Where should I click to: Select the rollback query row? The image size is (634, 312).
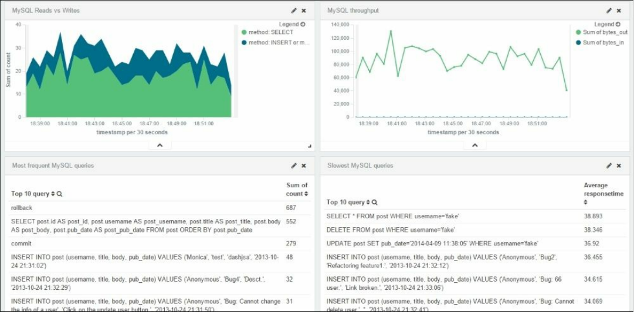pyautogui.click(x=160, y=208)
